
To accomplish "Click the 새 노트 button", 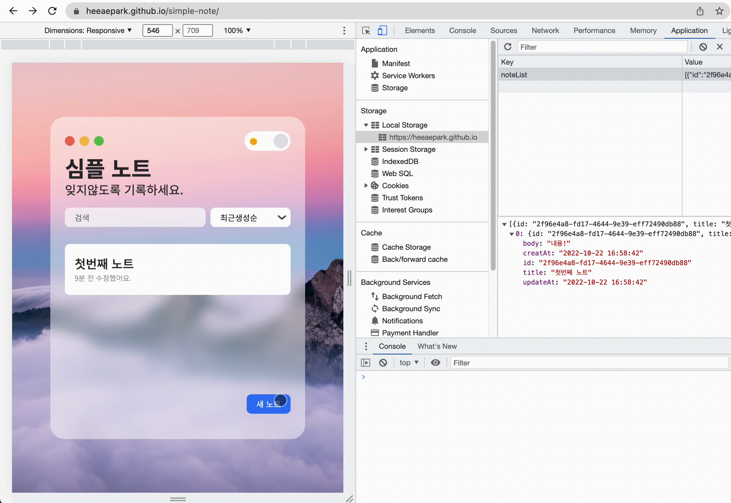I will coord(268,404).
